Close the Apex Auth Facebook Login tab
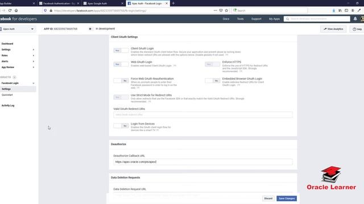The width and height of the screenshot is (364, 204). pos(167,3)
